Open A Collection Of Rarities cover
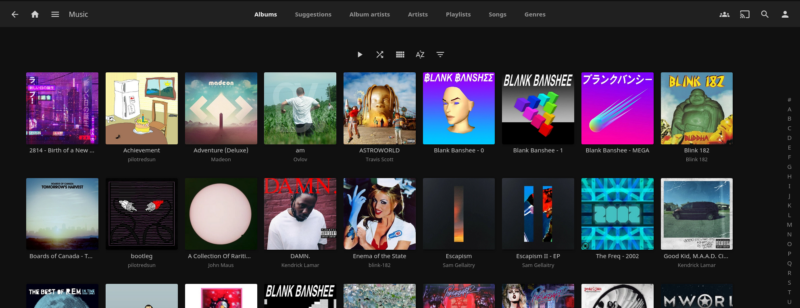Screen dimensions: 800x308 coord(221,214)
